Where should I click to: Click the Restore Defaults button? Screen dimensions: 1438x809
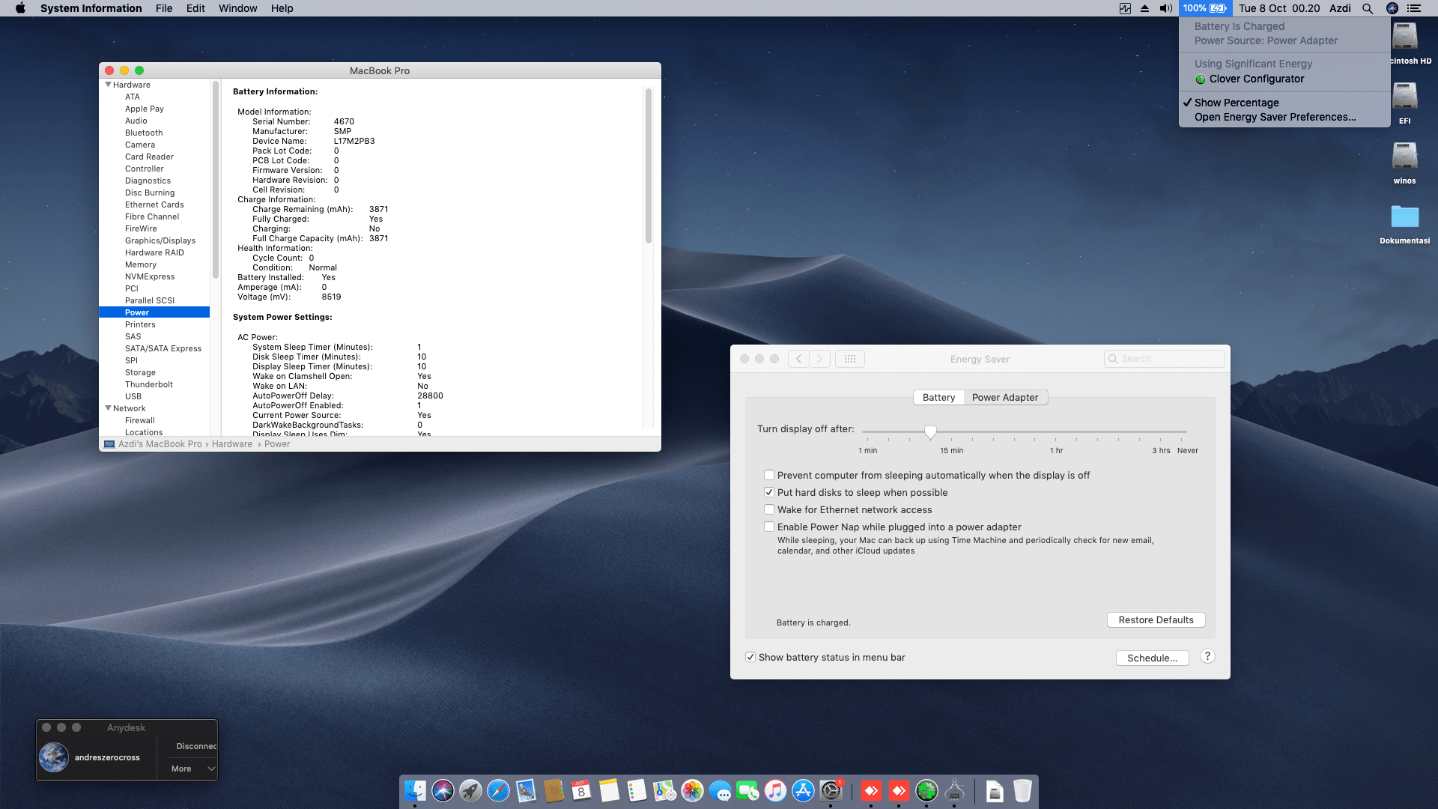pyautogui.click(x=1156, y=619)
